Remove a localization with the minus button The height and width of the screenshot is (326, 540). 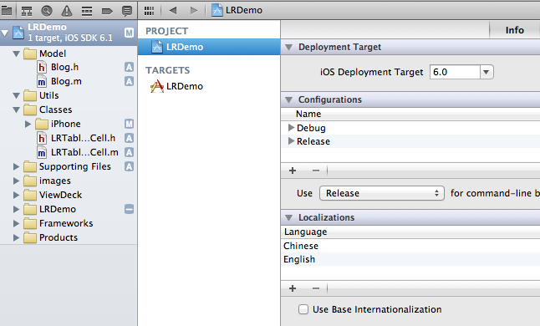[x=316, y=288]
